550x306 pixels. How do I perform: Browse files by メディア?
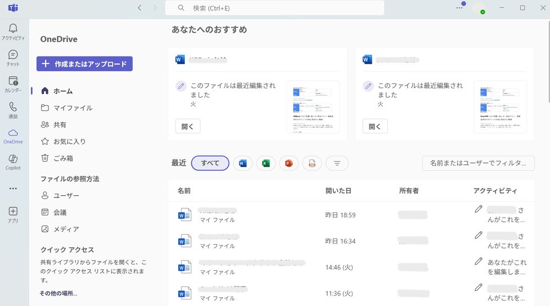[66, 229]
